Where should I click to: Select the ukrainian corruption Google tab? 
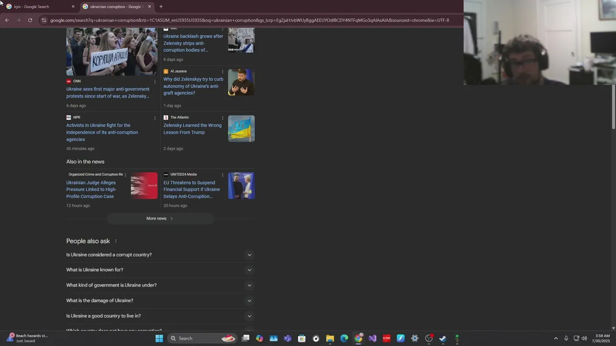click(x=117, y=7)
